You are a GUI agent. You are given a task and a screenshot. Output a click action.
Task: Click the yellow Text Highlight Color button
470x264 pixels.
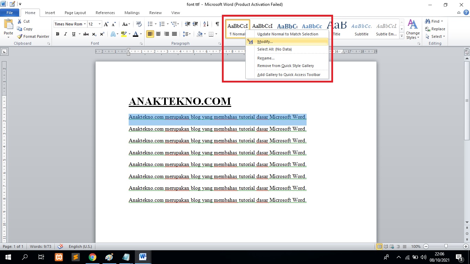[x=124, y=34]
